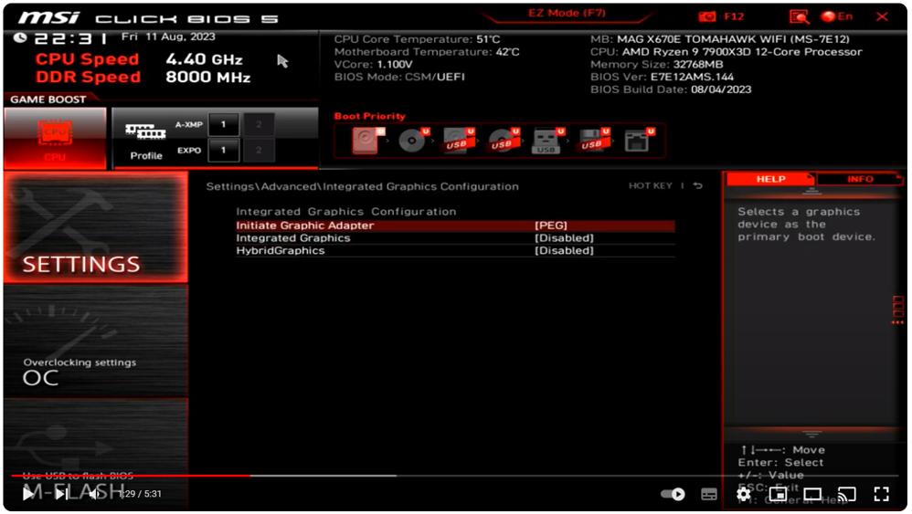
Task: Click the return arrow next to HOT KEY
Action: click(698, 186)
